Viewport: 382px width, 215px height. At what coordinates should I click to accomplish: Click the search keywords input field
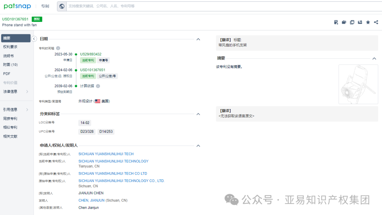pyautogui.click(x=224, y=6)
